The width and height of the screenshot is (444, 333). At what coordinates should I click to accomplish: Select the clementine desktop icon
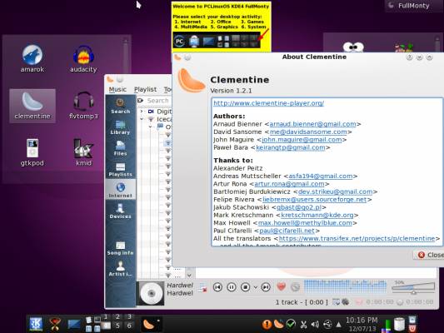tap(32, 106)
